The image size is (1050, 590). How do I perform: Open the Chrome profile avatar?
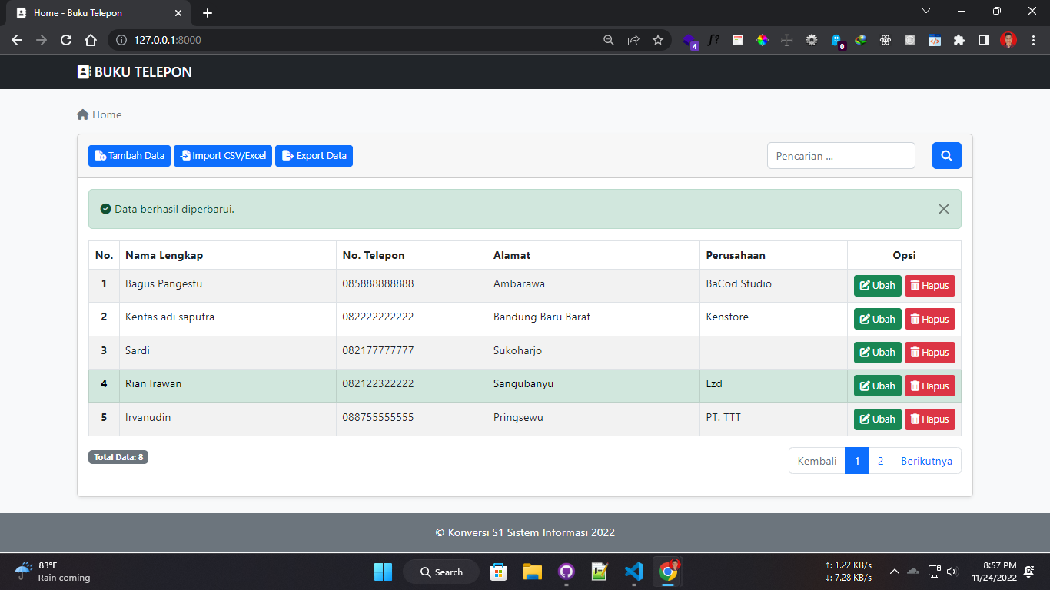click(1008, 40)
